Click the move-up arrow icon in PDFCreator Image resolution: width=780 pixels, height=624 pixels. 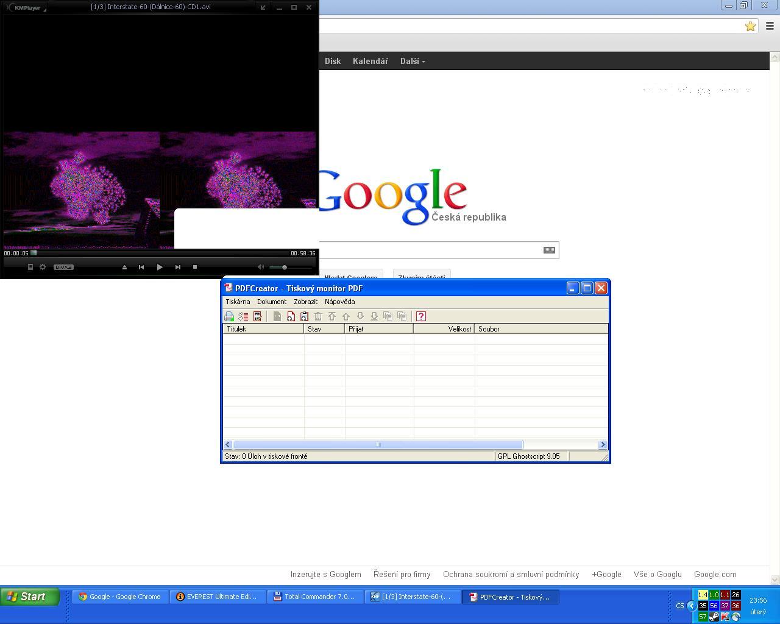click(346, 316)
